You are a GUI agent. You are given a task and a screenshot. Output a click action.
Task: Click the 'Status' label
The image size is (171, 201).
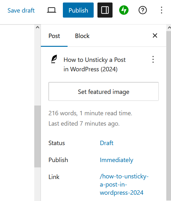point(57,143)
